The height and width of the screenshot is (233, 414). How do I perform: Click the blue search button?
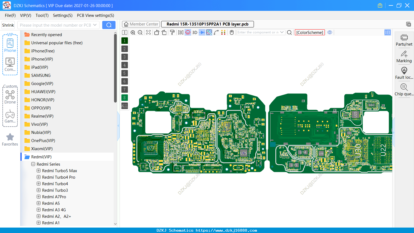coord(109,25)
